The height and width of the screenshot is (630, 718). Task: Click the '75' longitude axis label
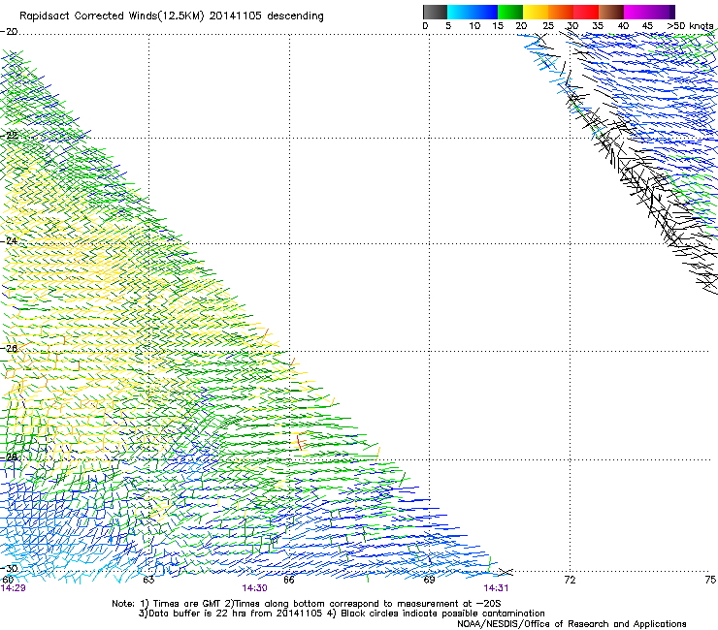pyautogui.click(x=710, y=581)
